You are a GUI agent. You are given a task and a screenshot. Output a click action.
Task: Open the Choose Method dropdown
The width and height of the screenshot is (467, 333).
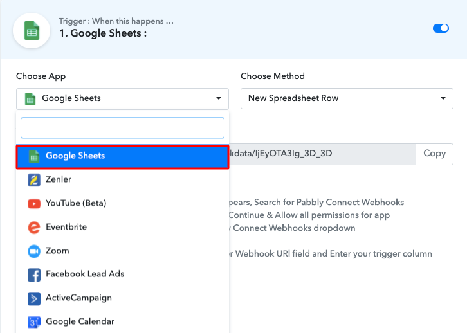347,98
